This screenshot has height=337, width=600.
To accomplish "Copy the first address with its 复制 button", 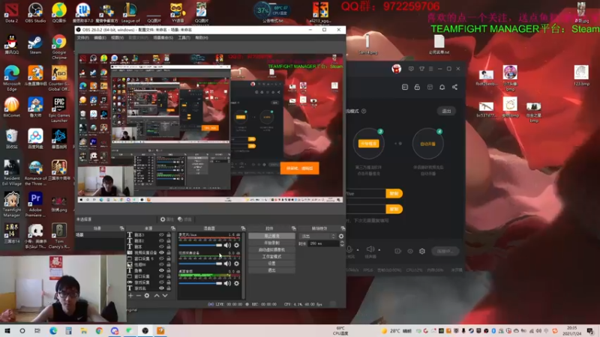I will [x=394, y=193].
